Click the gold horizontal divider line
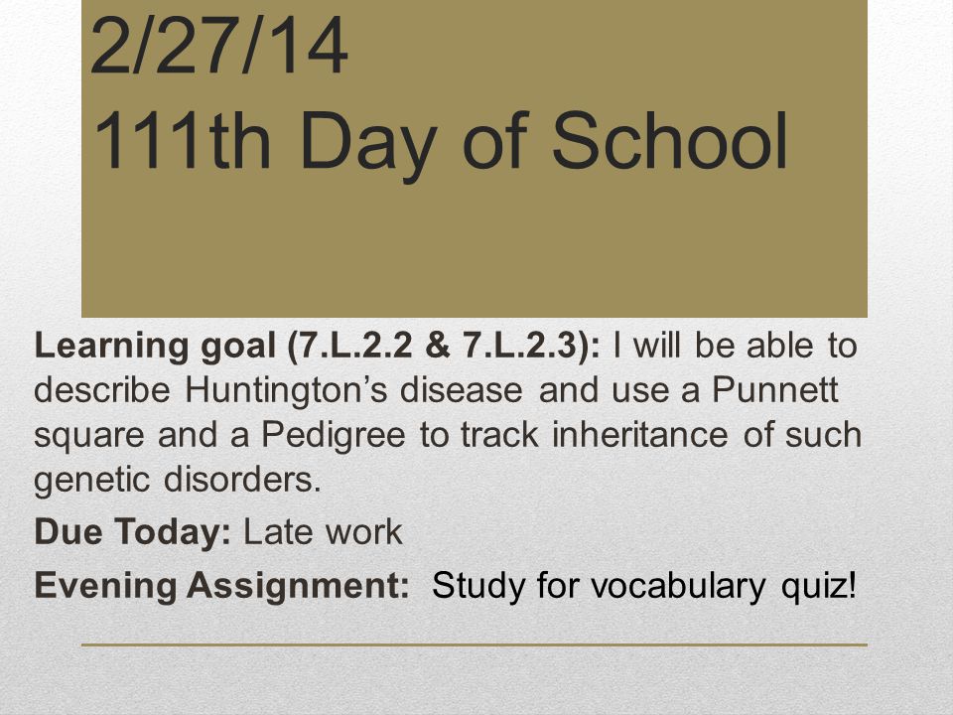Image resolution: width=953 pixels, height=715 pixels. 475,644
